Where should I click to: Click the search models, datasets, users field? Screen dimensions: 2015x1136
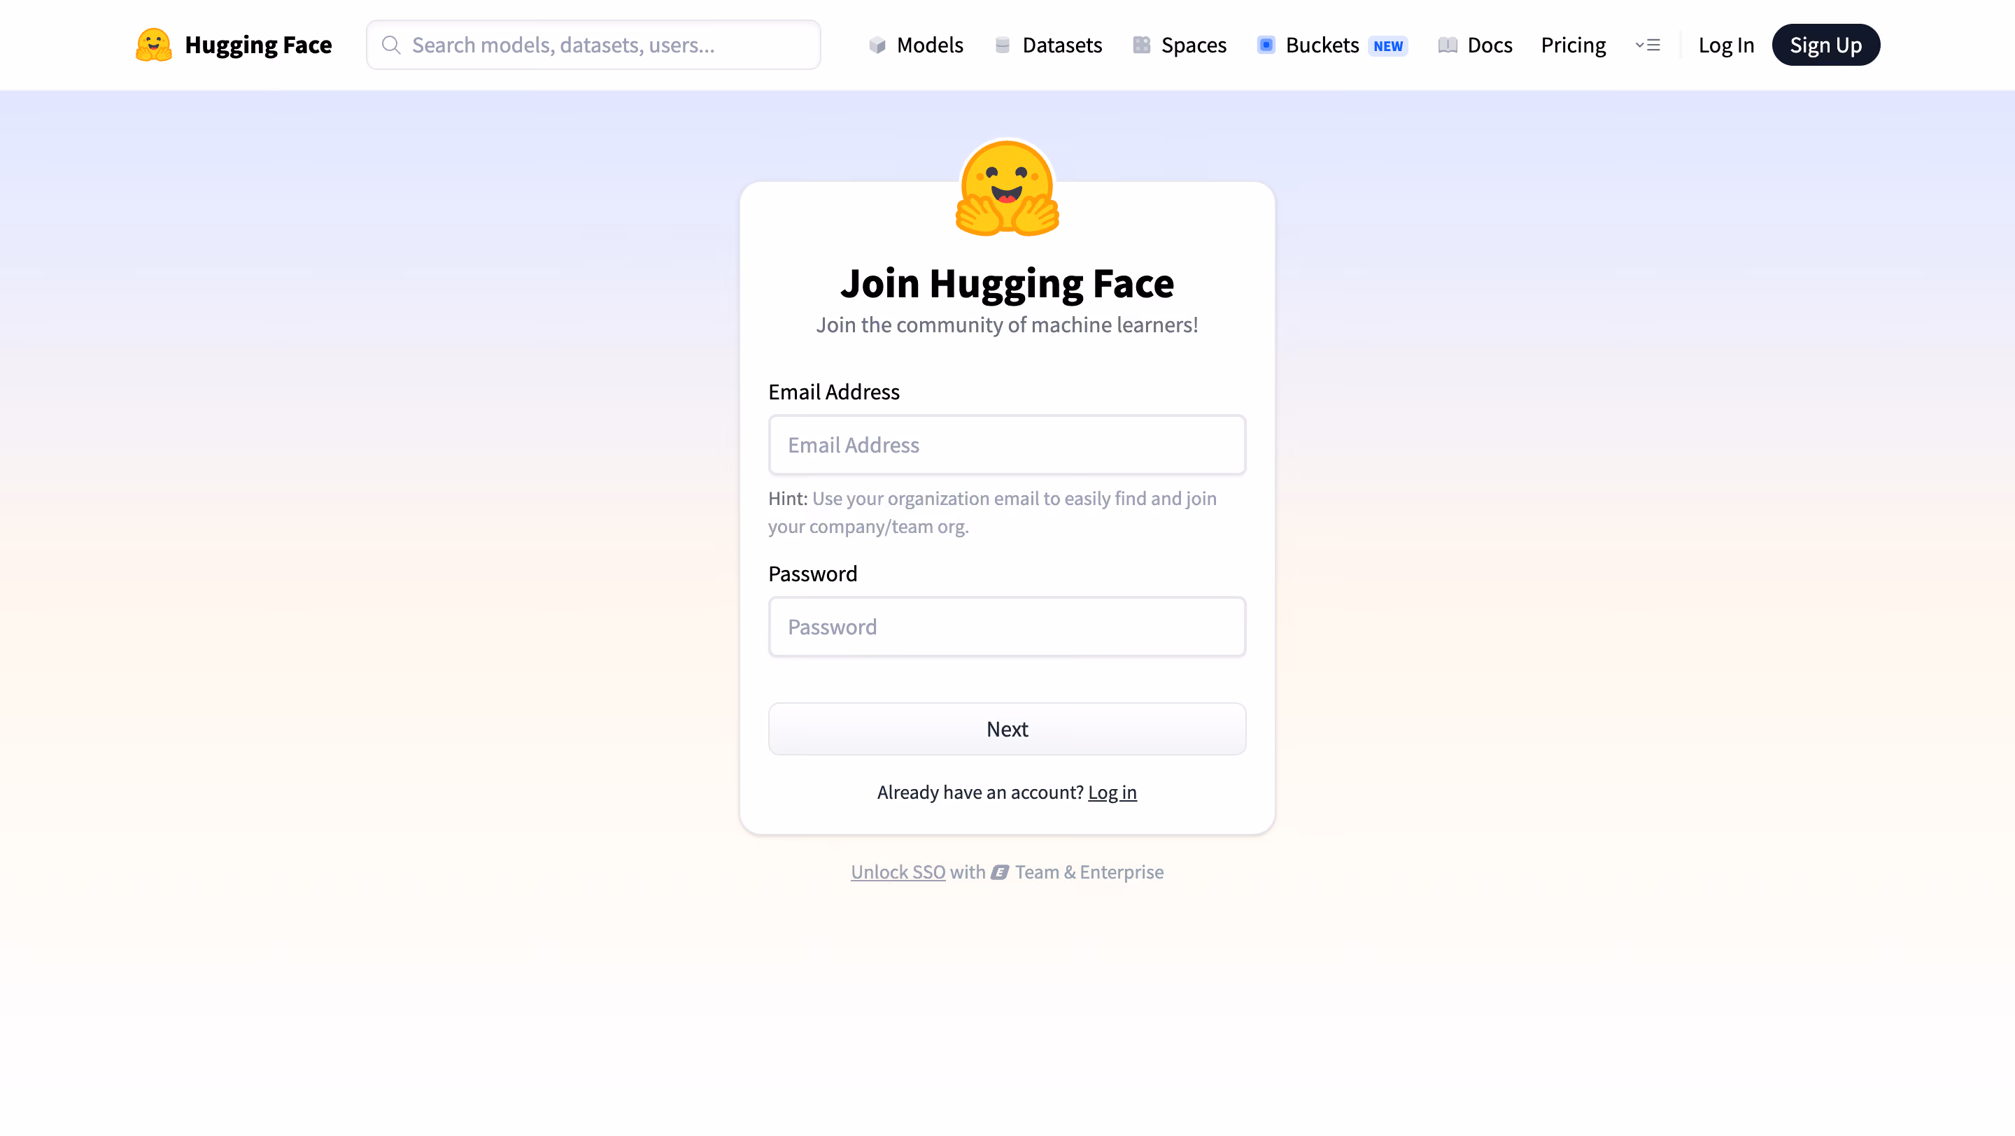click(x=594, y=45)
